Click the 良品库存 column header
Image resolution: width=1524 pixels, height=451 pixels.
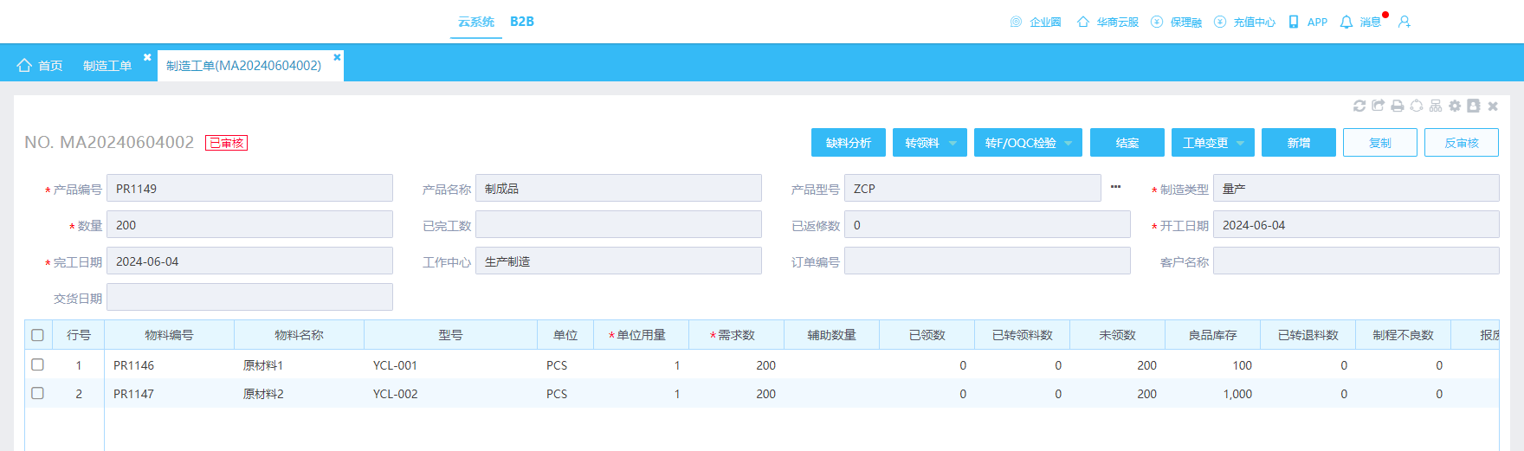click(x=1212, y=335)
